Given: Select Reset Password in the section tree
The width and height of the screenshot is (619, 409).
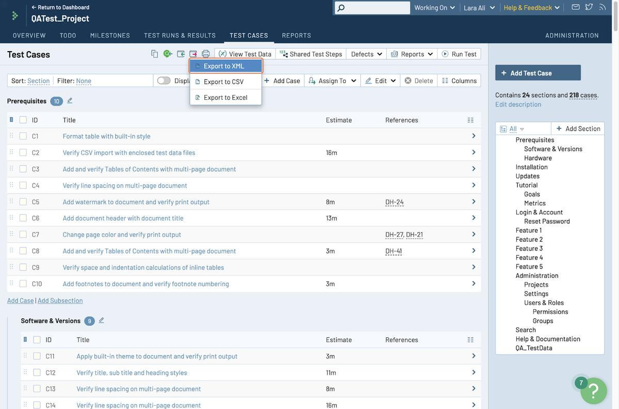Looking at the screenshot, I should pyautogui.click(x=547, y=221).
